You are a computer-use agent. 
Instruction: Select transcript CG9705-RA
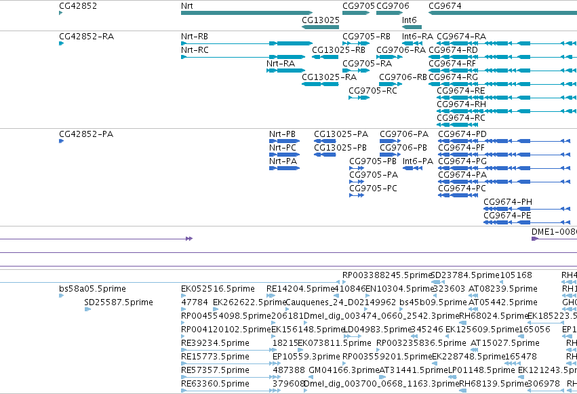(x=356, y=71)
